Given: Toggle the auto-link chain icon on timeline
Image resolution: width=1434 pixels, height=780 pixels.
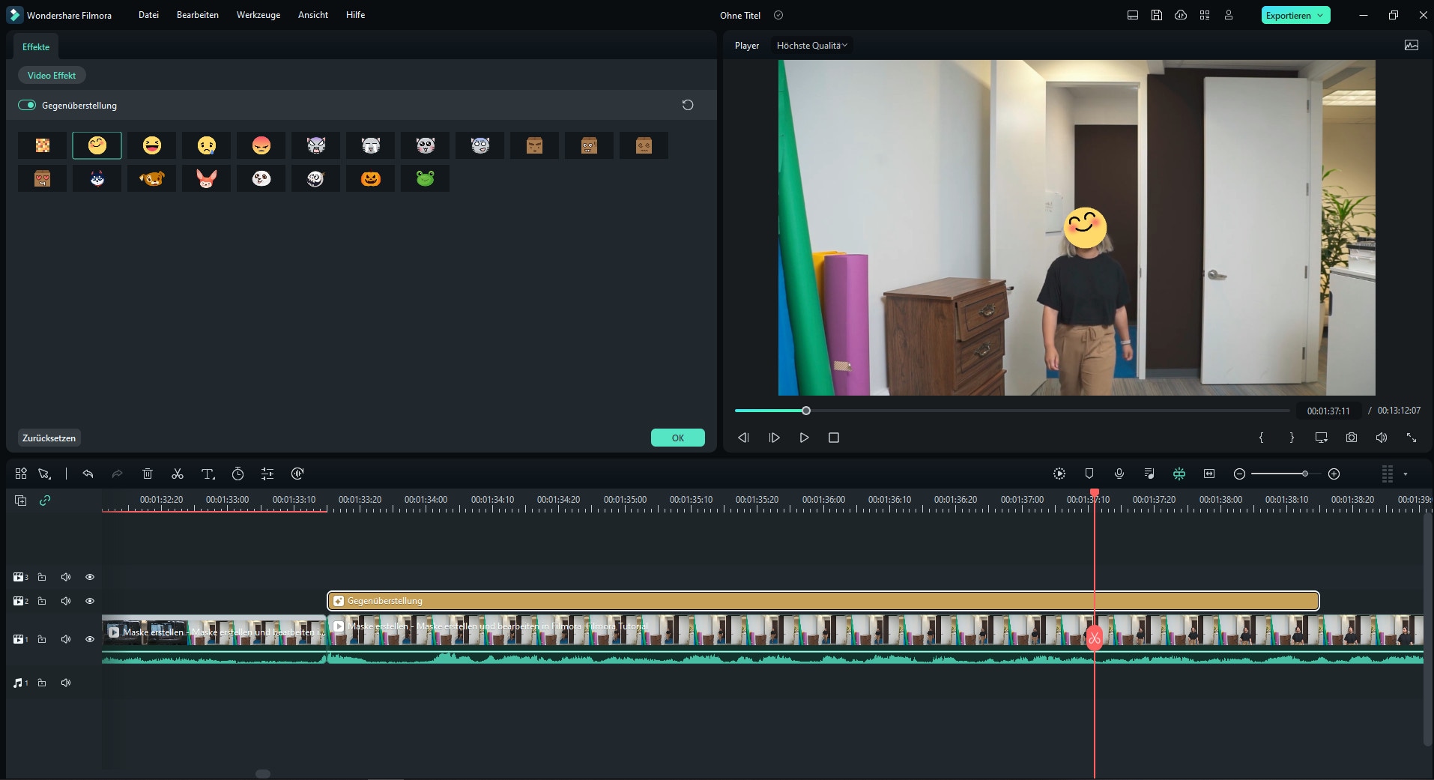Looking at the screenshot, I should coord(45,501).
